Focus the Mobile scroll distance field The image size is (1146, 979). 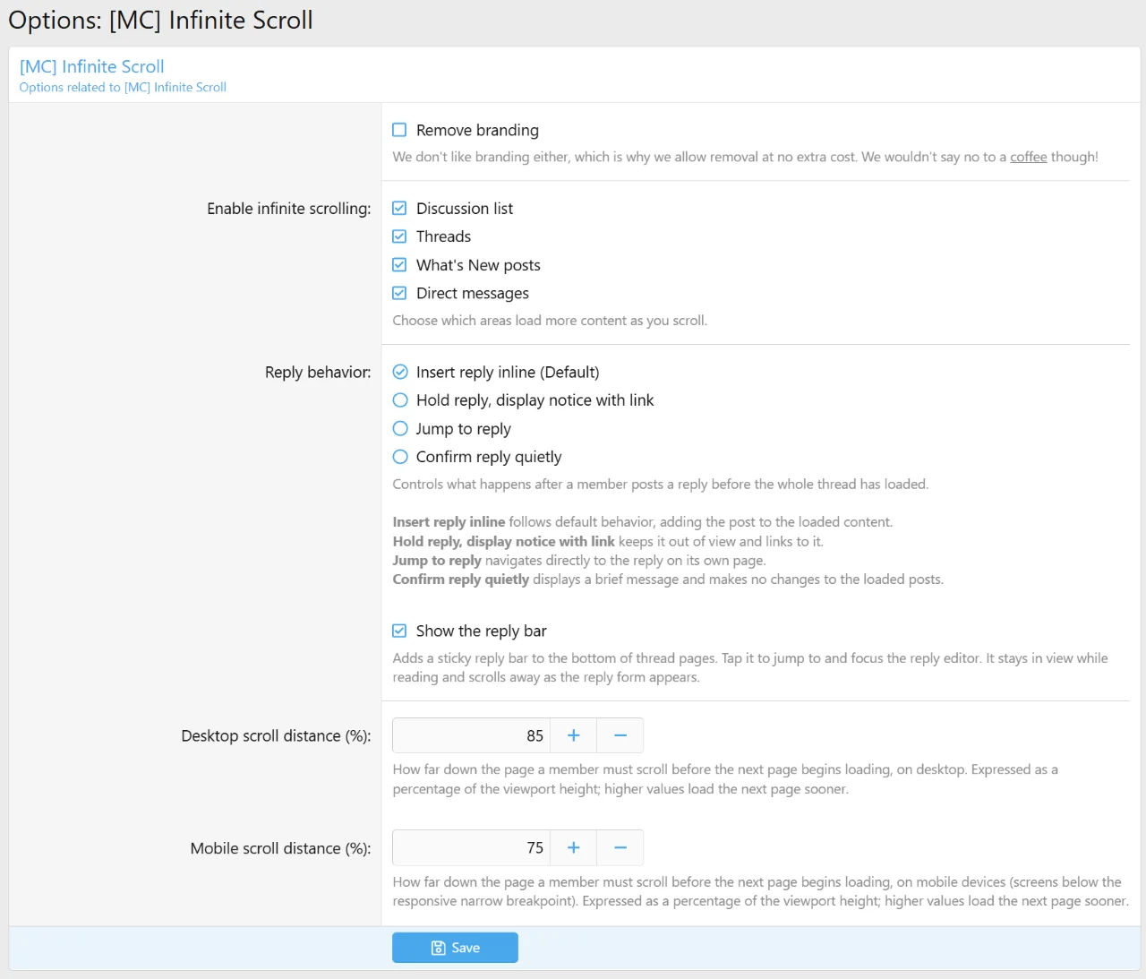tap(471, 847)
